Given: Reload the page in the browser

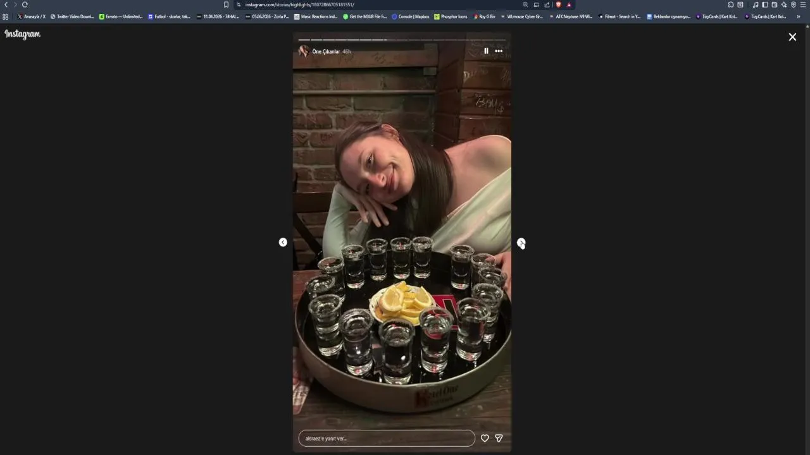Looking at the screenshot, I should click(x=25, y=4).
